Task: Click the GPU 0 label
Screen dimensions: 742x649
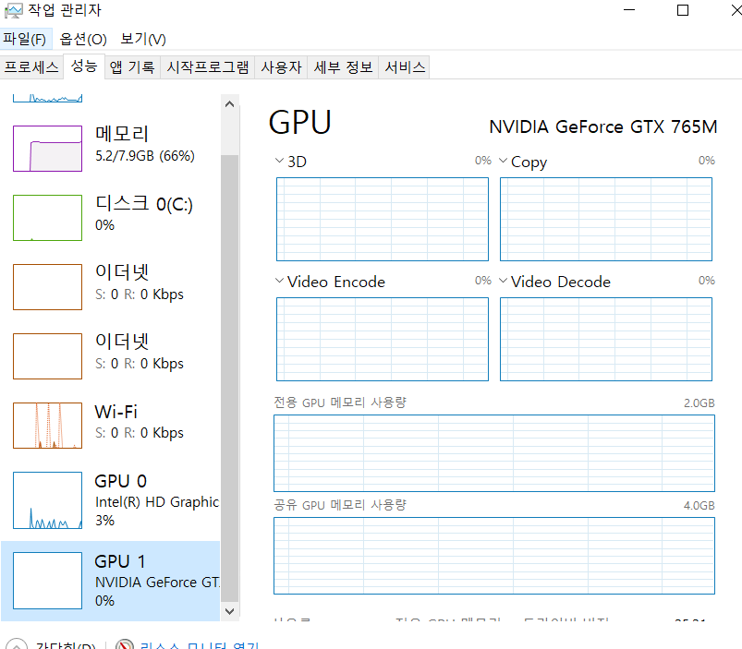Action: [x=121, y=481]
